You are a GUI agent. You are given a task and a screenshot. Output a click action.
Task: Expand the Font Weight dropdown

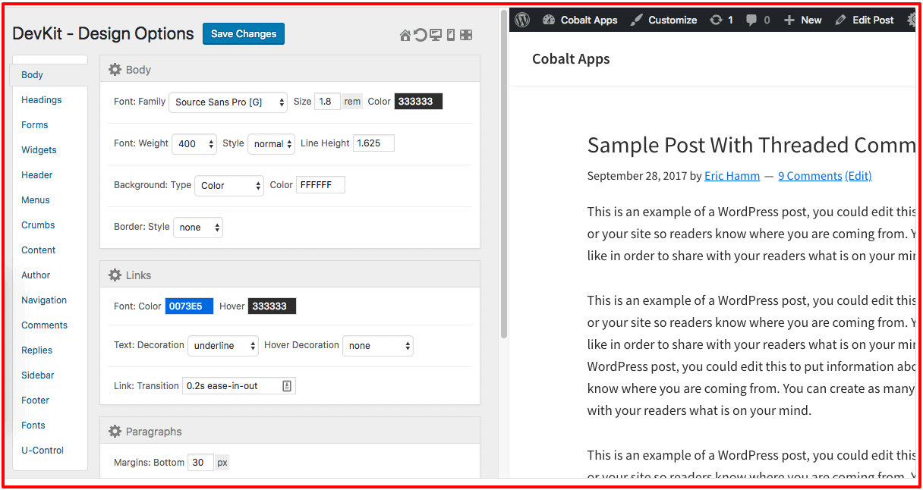pyautogui.click(x=194, y=144)
